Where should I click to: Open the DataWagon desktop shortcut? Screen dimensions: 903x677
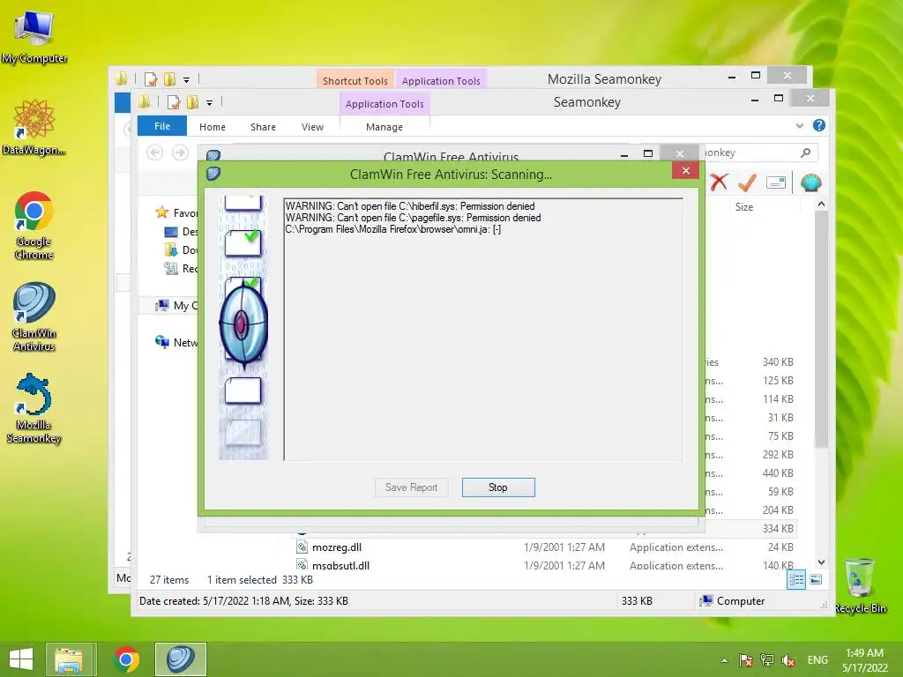pyautogui.click(x=34, y=127)
